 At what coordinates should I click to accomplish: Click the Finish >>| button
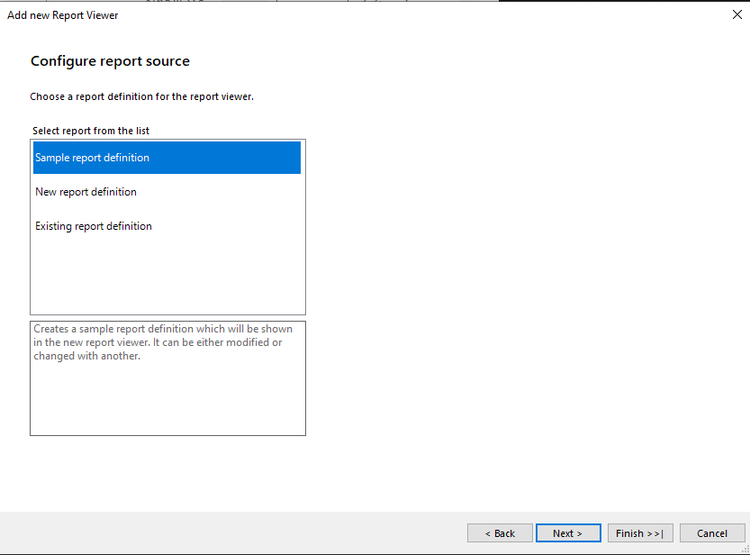click(640, 533)
